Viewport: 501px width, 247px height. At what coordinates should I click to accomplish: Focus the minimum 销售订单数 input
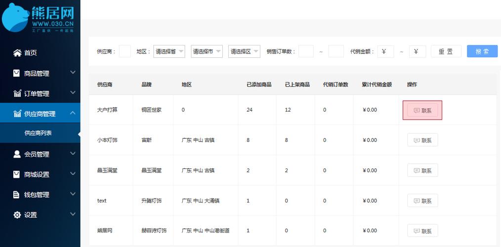point(306,51)
